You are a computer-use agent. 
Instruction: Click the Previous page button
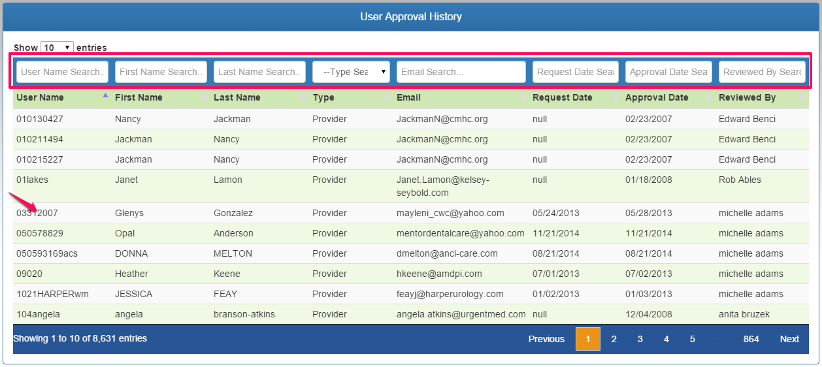tap(546, 339)
